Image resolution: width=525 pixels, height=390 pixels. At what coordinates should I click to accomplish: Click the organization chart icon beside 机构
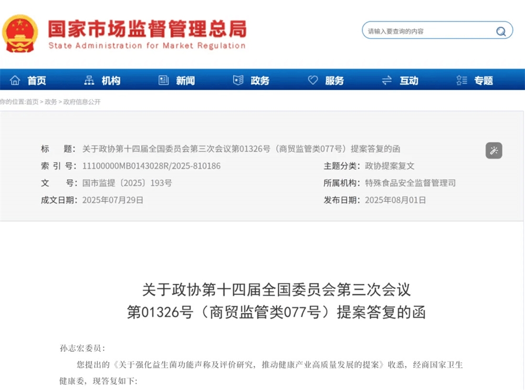tap(89, 80)
